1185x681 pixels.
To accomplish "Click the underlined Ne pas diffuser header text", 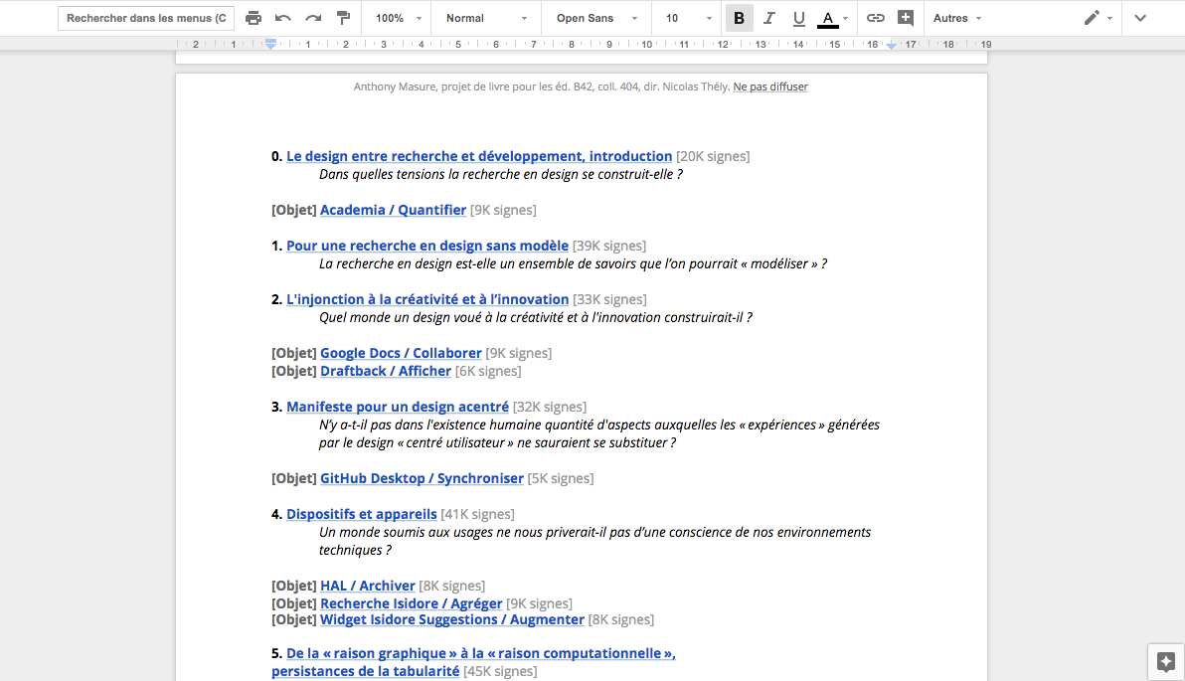I will point(770,86).
